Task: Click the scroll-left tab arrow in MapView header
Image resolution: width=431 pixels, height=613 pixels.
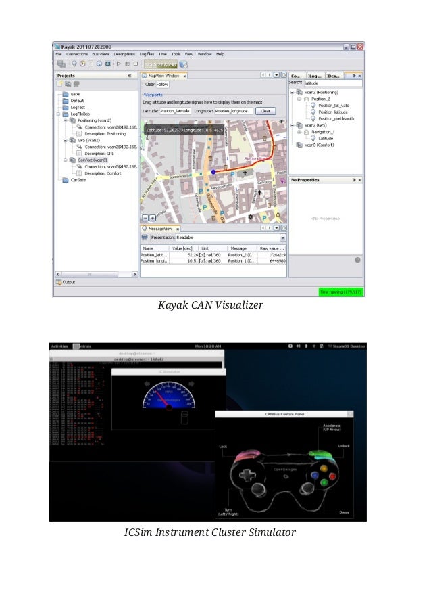Action: (263, 74)
